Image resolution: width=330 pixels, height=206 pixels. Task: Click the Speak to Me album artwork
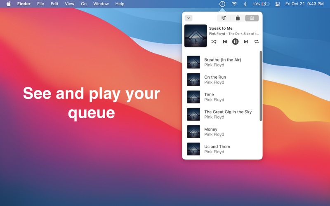(196, 36)
